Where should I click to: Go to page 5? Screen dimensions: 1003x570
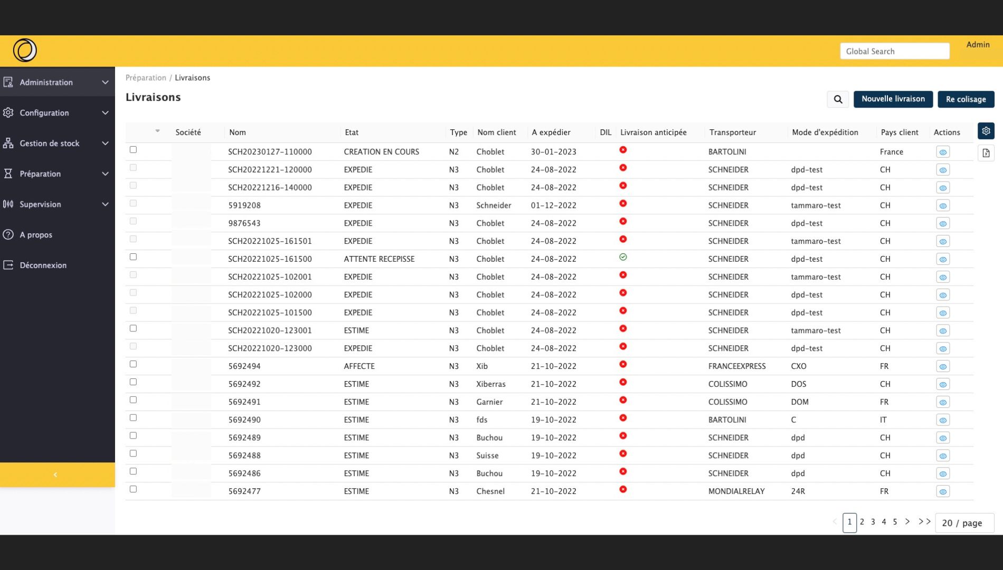[895, 521]
